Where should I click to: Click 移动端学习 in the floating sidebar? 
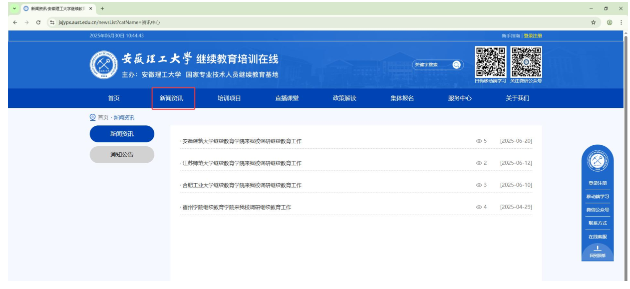pyautogui.click(x=598, y=197)
